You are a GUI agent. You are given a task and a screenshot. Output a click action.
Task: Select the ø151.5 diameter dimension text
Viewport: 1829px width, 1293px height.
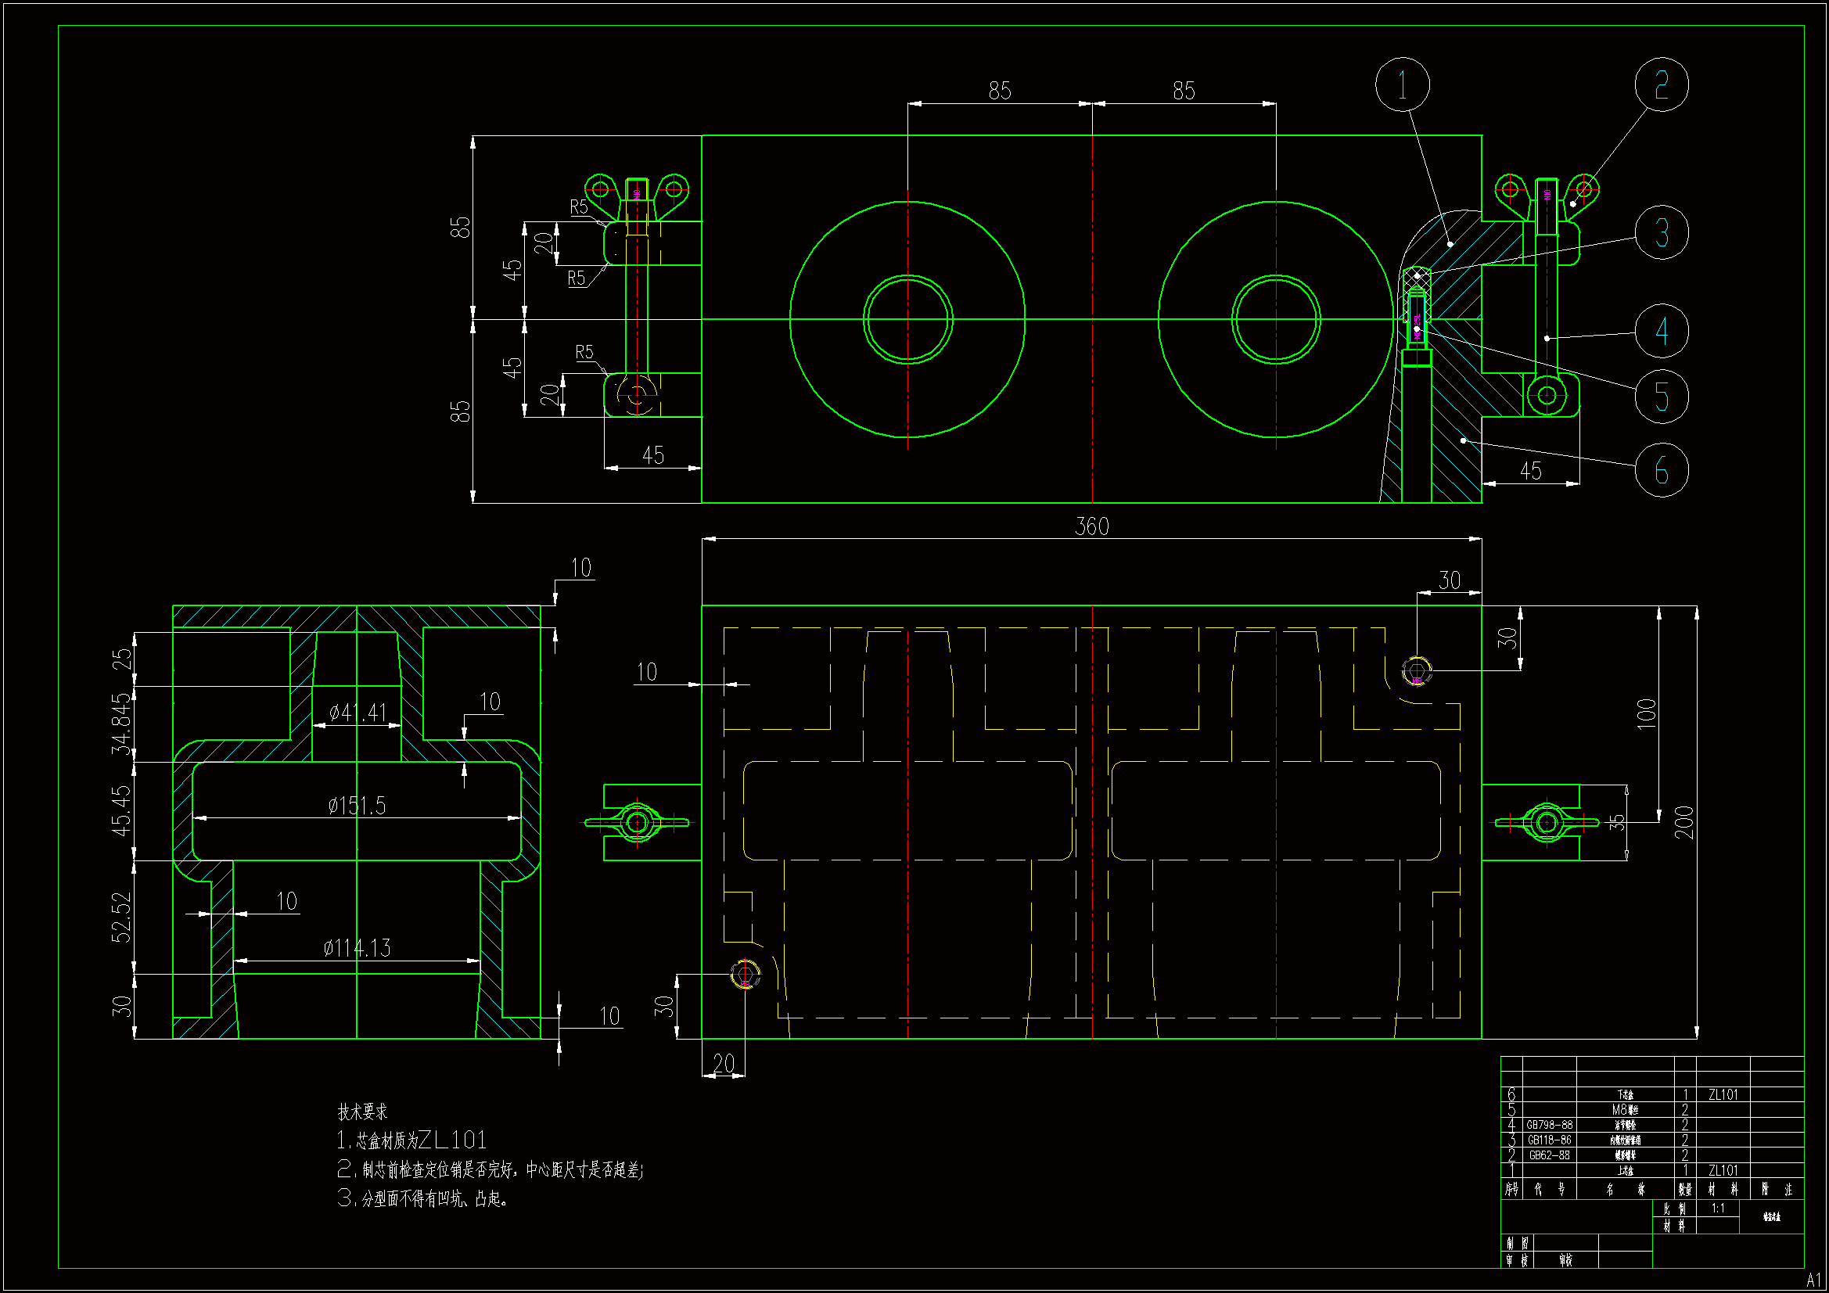pyautogui.click(x=357, y=806)
